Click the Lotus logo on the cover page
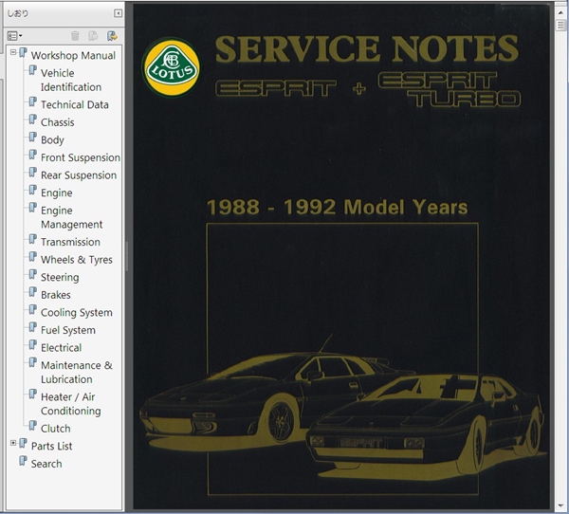569x514 pixels. click(172, 67)
